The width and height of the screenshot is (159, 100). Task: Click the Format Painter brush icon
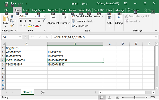[12, 26]
